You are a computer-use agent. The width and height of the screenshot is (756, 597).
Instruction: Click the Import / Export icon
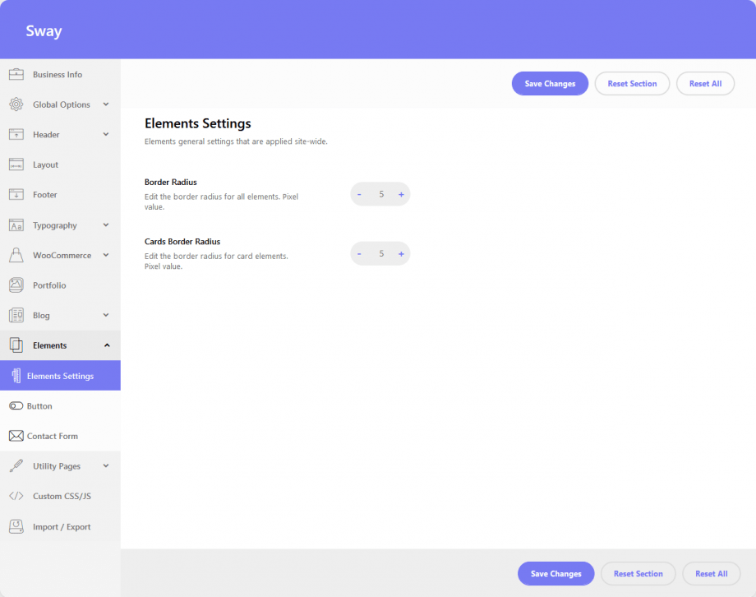coord(16,526)
